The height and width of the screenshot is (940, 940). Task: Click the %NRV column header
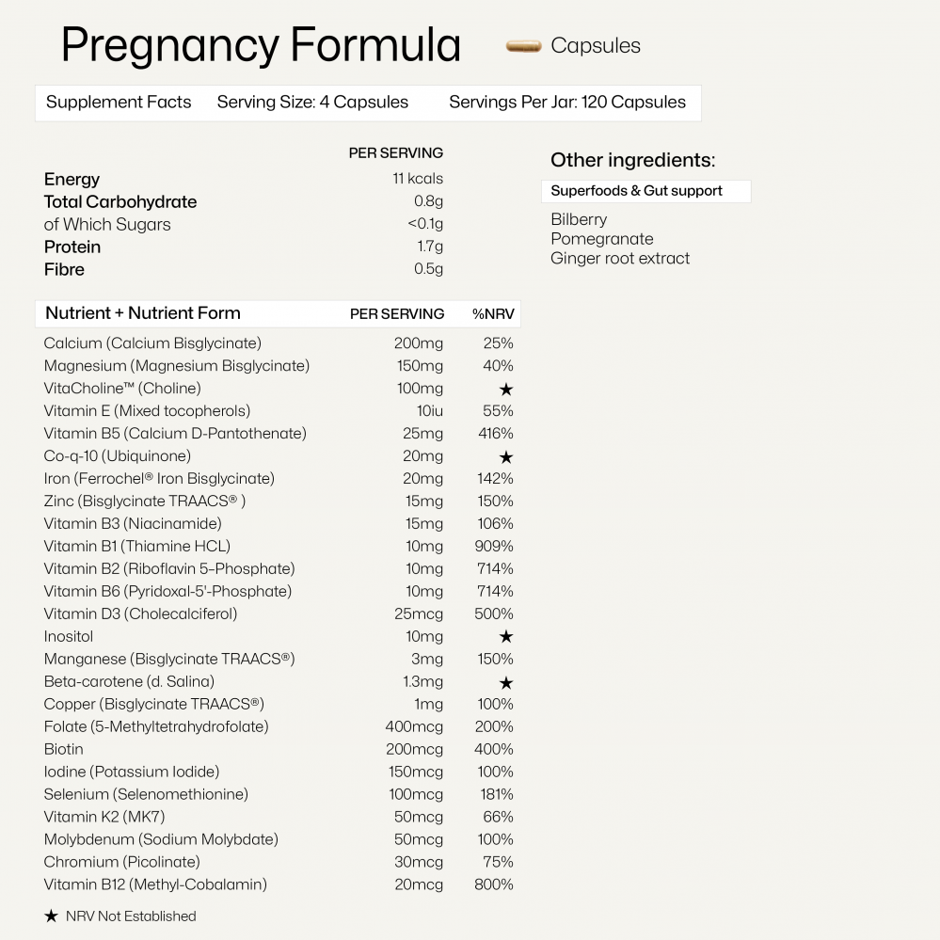coord(493,314)
